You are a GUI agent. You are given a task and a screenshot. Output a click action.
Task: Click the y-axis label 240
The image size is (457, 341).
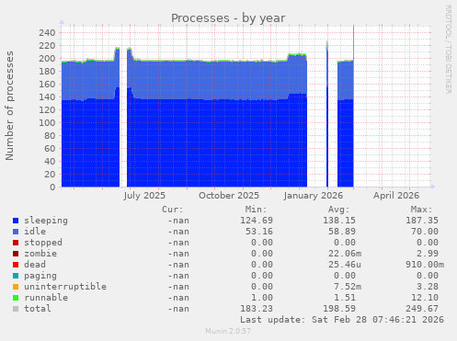pos(47,32)
